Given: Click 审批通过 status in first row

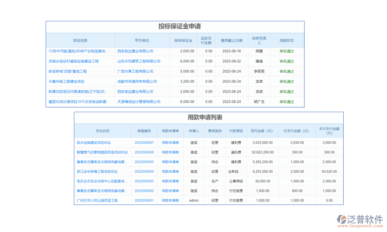Looking at the screenshot, I should point(286,51).
